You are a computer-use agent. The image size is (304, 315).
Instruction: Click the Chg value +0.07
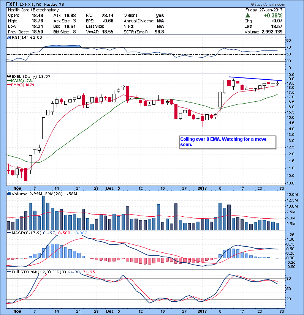(276, 21)
